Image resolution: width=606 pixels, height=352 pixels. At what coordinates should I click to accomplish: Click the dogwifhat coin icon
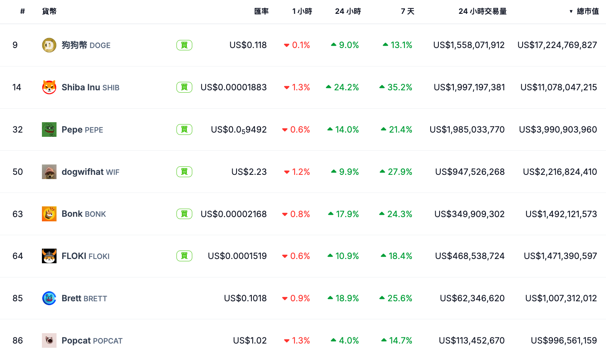(49, 172)
